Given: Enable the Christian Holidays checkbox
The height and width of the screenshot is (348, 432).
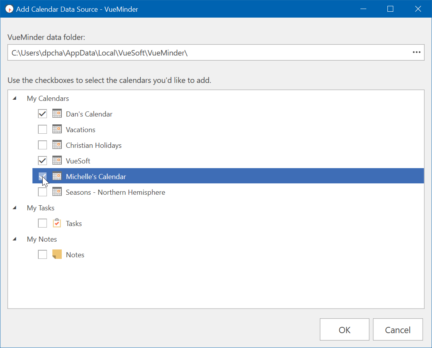Looking at the screenshot, I should tap(43, 145).
